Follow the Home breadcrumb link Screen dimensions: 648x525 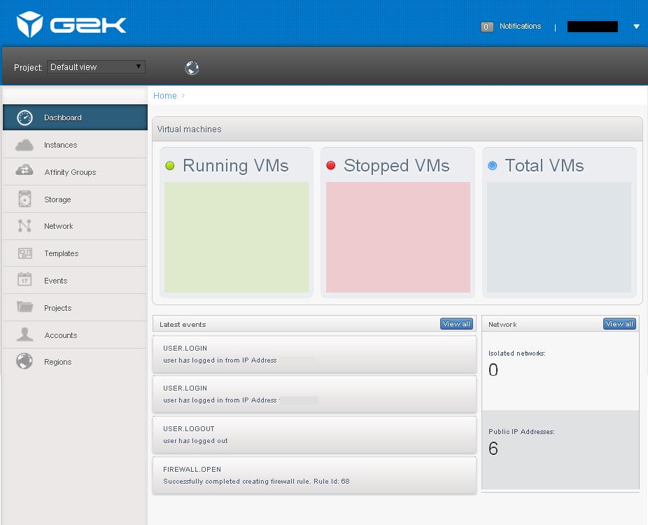coord(165,96)
